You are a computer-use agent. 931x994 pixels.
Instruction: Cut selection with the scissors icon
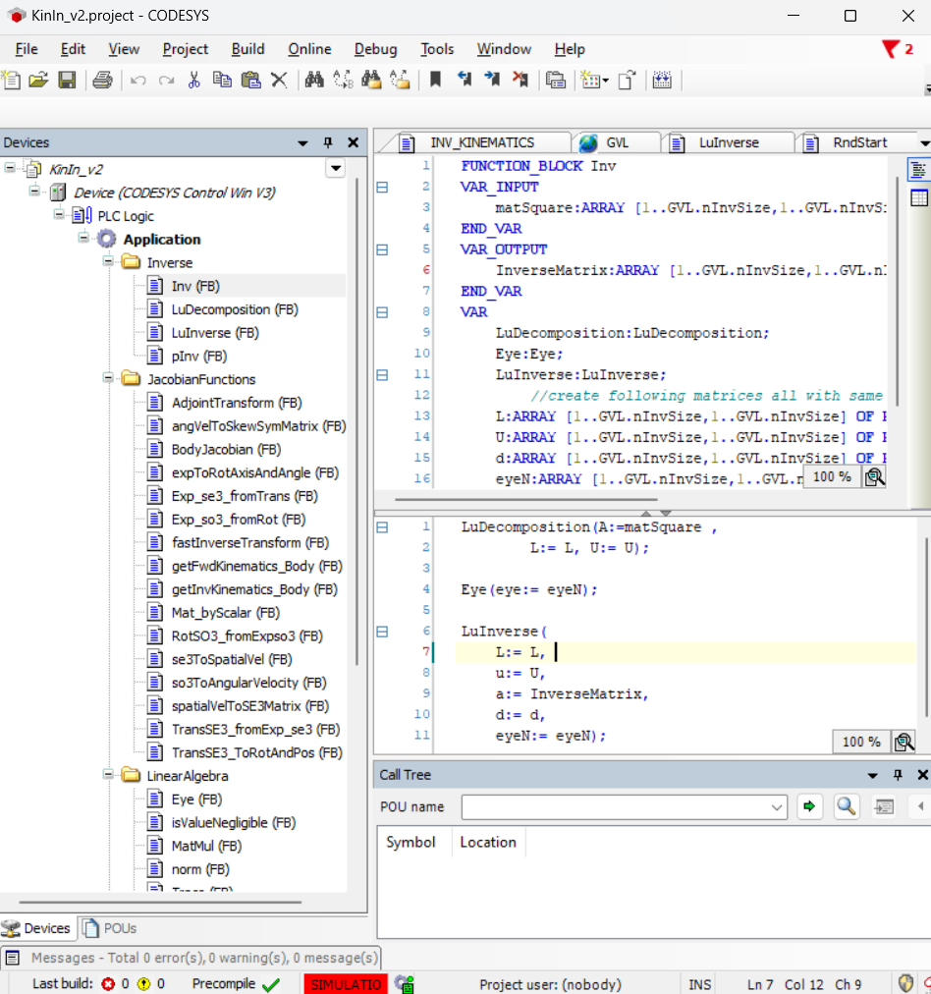194,80
